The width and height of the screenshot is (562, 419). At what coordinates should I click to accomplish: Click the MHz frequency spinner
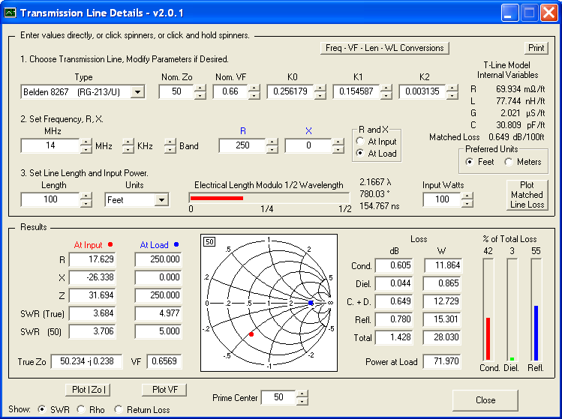86,146
